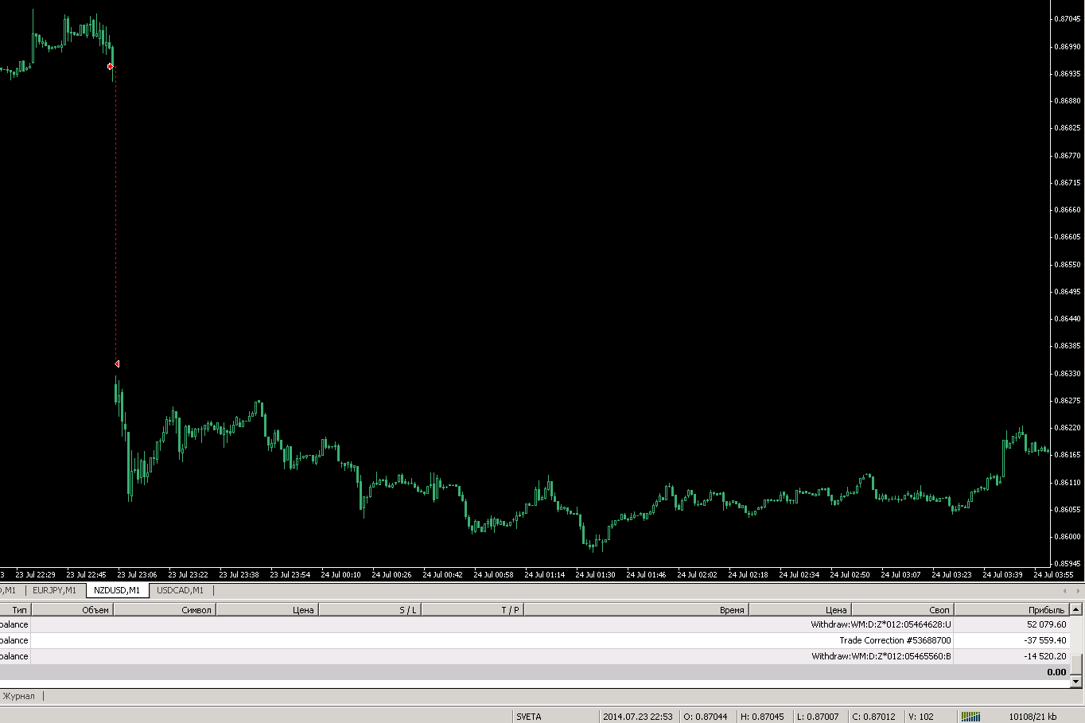Click the profit value -37 559.40
Image resolution: width=1085 pixels, height=723 pixels.
1045,640
